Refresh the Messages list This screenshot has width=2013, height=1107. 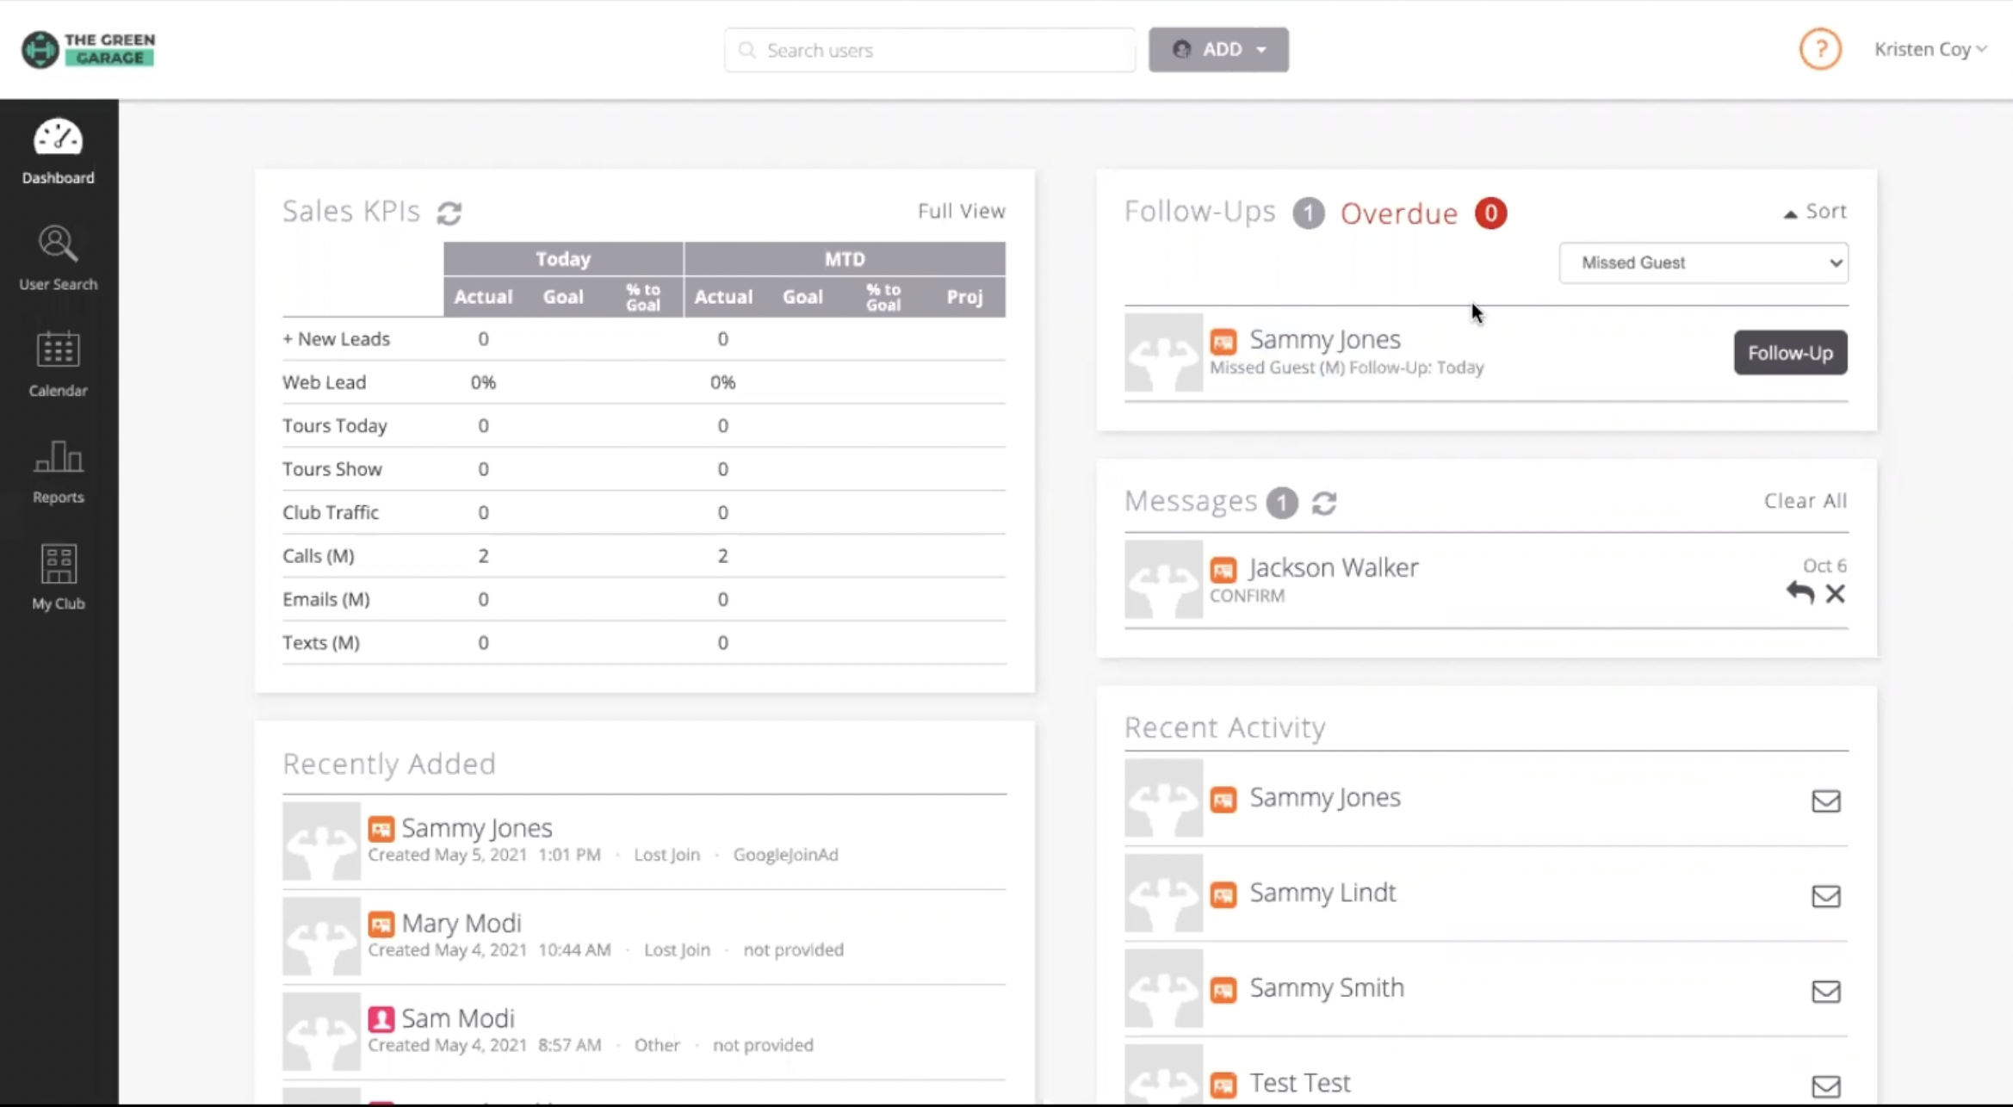(1324, 503)
